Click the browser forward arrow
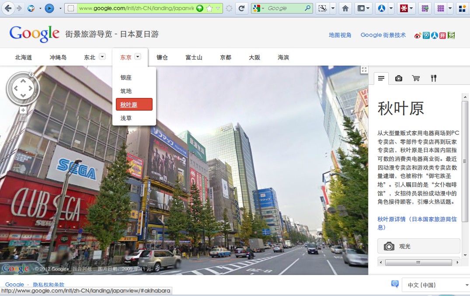 (19, 8)
